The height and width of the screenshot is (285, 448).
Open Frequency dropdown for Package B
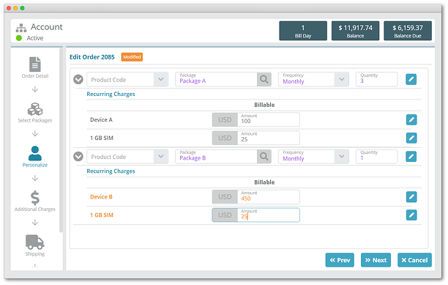(x=342, y=157)
